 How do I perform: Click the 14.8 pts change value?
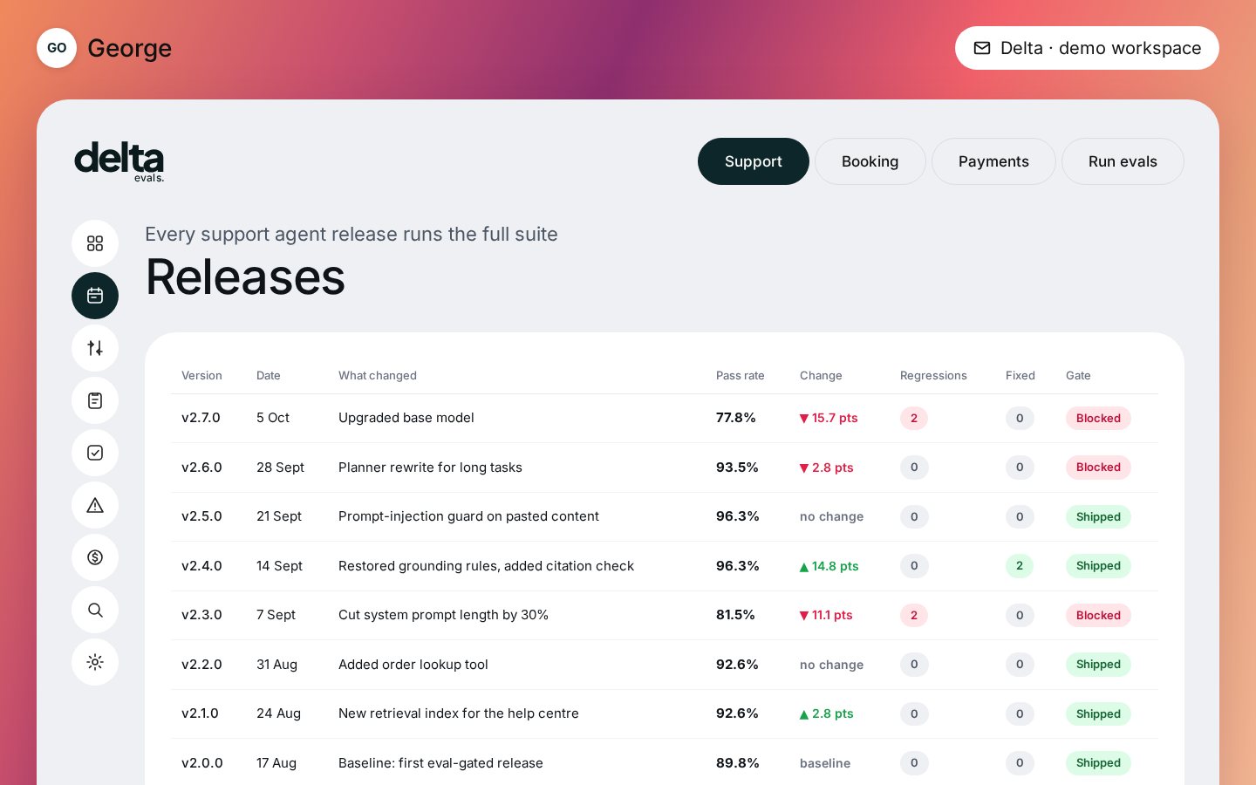(829, 566)
